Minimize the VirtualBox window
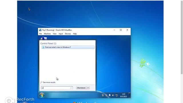This screenshot has height=103, width=183. 114,30
